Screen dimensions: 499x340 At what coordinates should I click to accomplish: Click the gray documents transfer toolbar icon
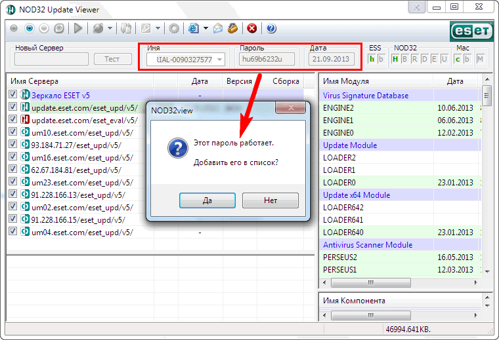[x=126, y=29]
